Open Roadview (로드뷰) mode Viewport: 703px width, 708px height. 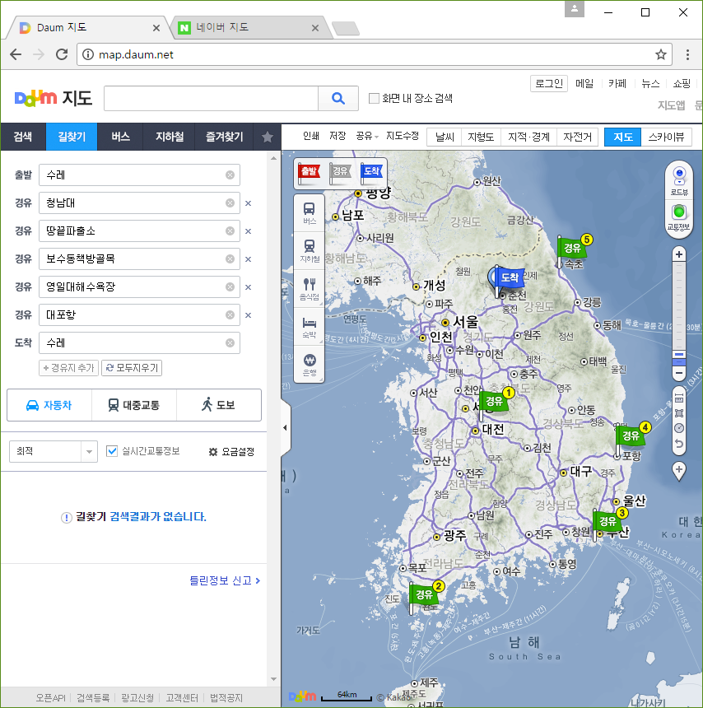679,179
